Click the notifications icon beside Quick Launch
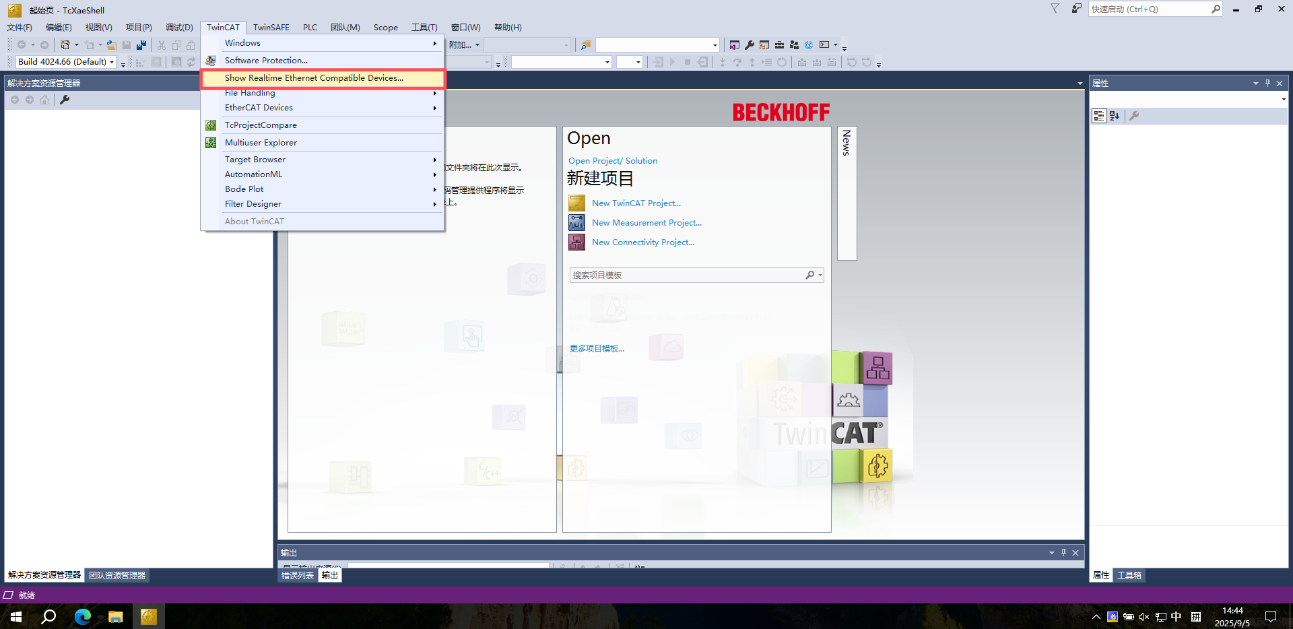 [x=1076, y=9]
